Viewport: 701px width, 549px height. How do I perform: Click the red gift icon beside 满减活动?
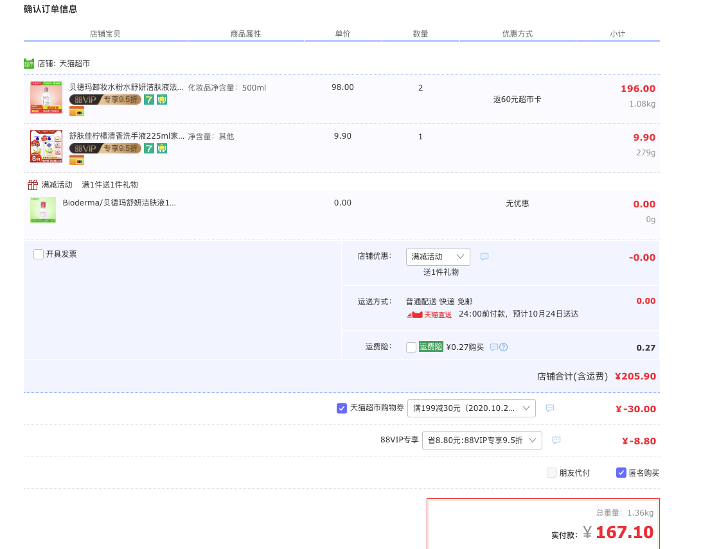point(33,184)
